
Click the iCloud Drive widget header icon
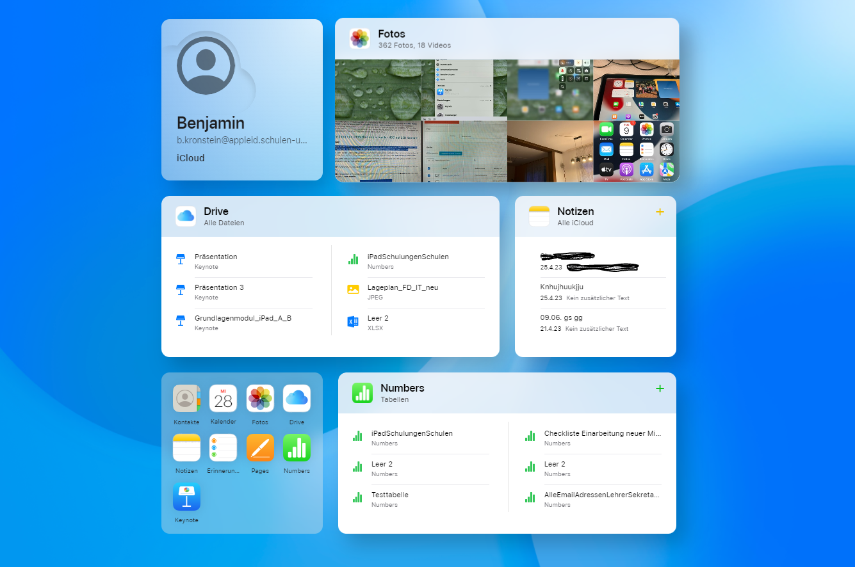(x=186, y=216)
